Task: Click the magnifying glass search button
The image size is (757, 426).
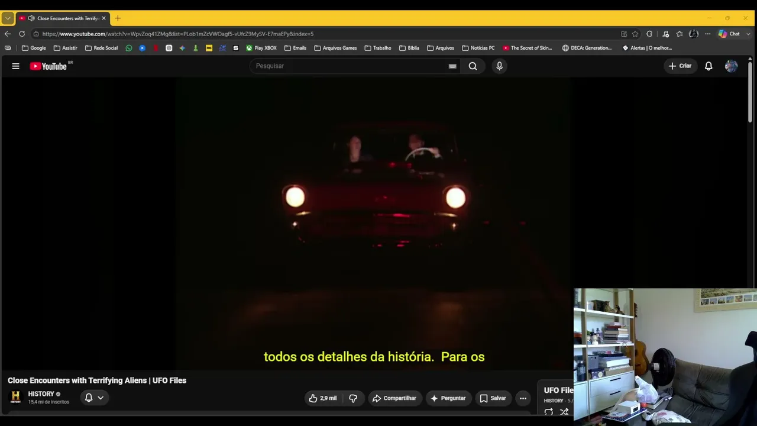Action: [473, 66]
